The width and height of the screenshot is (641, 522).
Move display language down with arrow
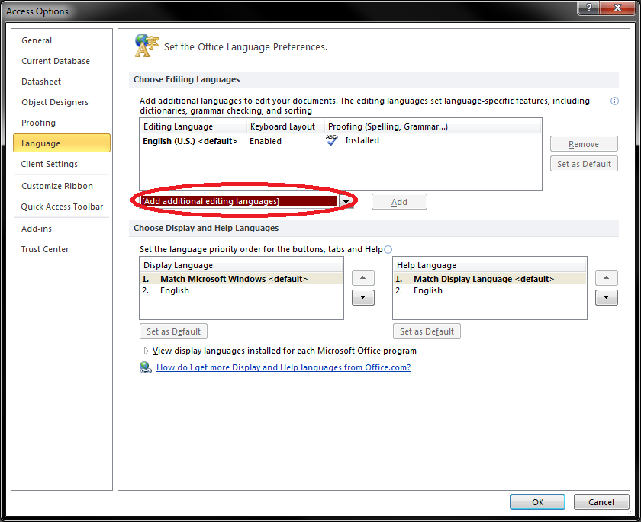[363, 297]
